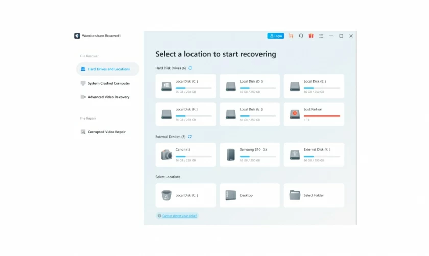
Task: Select the Local Disk (C:) Windows drive icon
Action: [x=166, y=86]
